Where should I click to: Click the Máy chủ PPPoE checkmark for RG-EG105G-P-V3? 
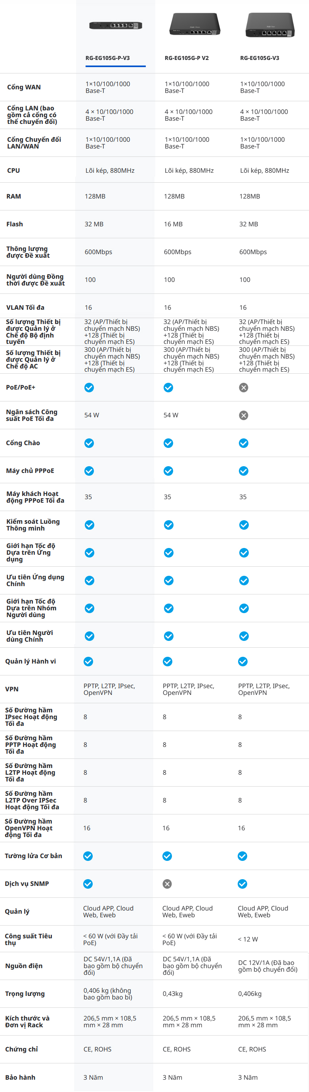[89, 471]
